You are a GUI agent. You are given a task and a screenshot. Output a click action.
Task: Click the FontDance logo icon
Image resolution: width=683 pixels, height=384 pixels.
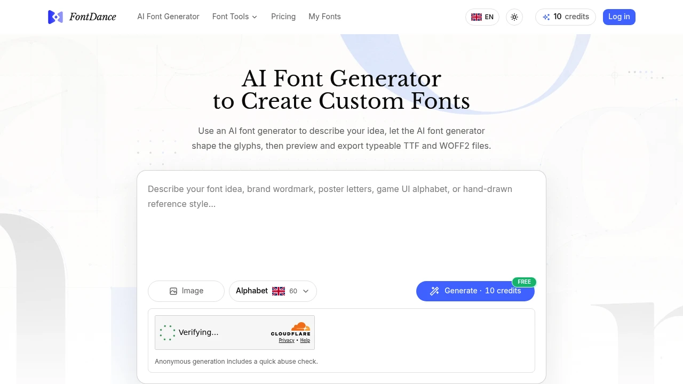click(55, 17)
